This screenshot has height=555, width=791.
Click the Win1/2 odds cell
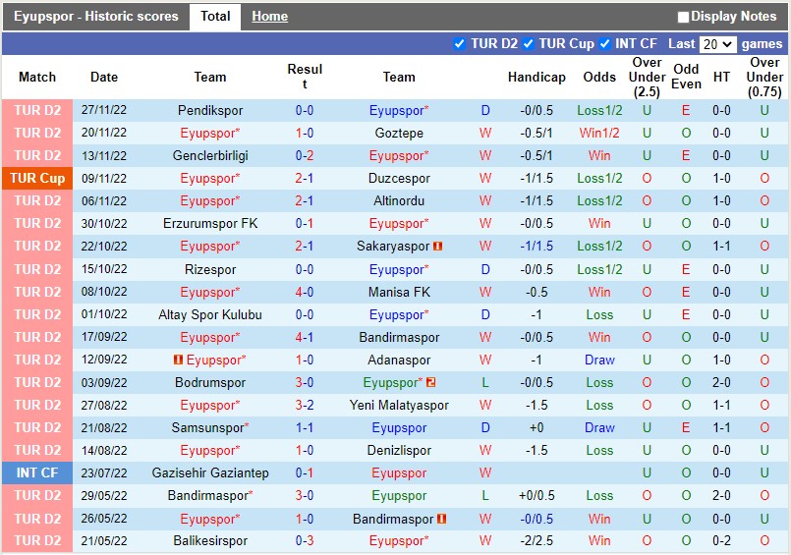(x=599, y=133)
